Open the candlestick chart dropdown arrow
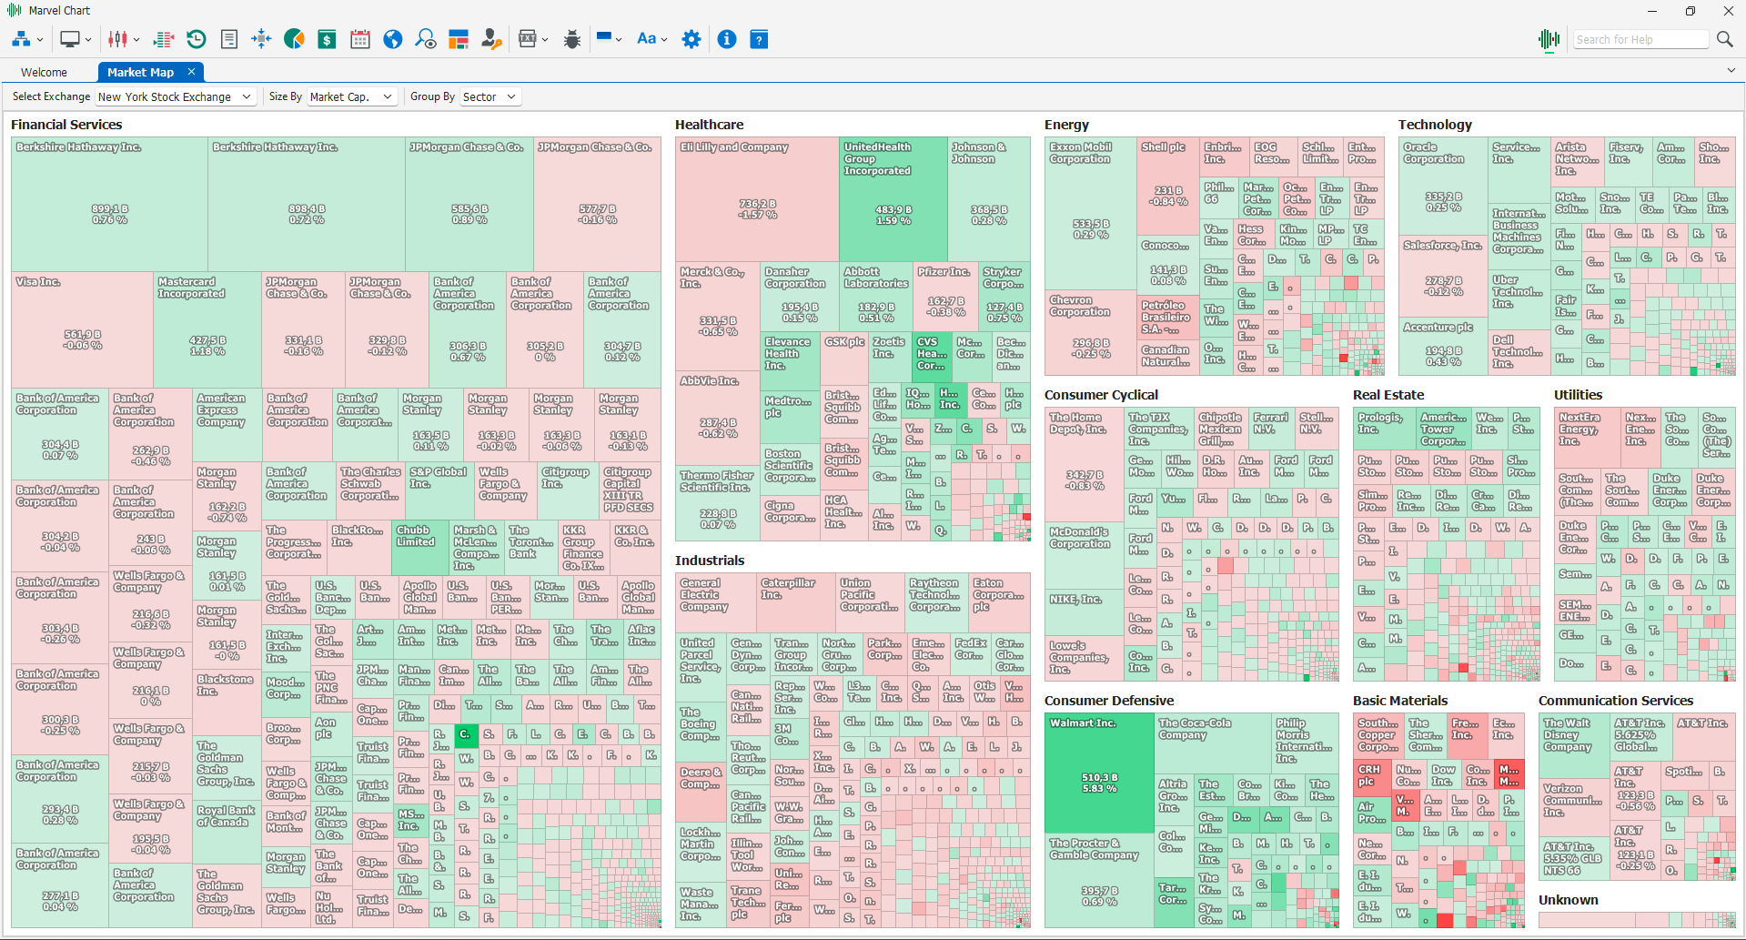The width and height of the screenshot is (1746, 940). pyautogui.click(x=136, y=40)
